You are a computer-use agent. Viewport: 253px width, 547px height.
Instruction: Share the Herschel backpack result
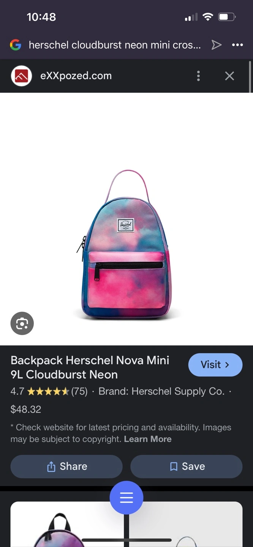[66, 466]
